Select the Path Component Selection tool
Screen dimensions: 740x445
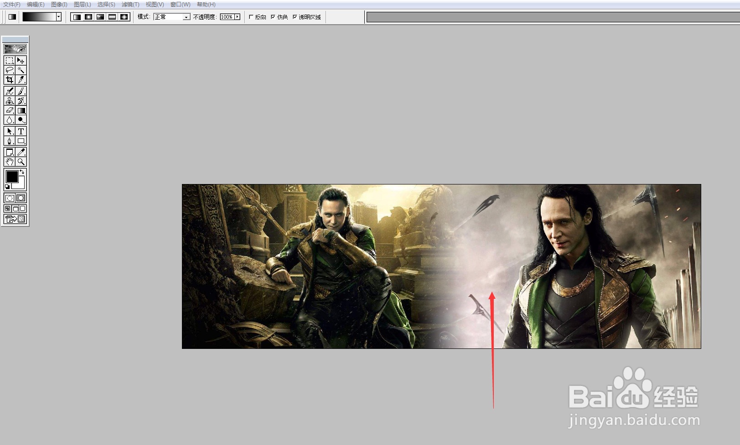pyautogui.click(x=10, y=131)
